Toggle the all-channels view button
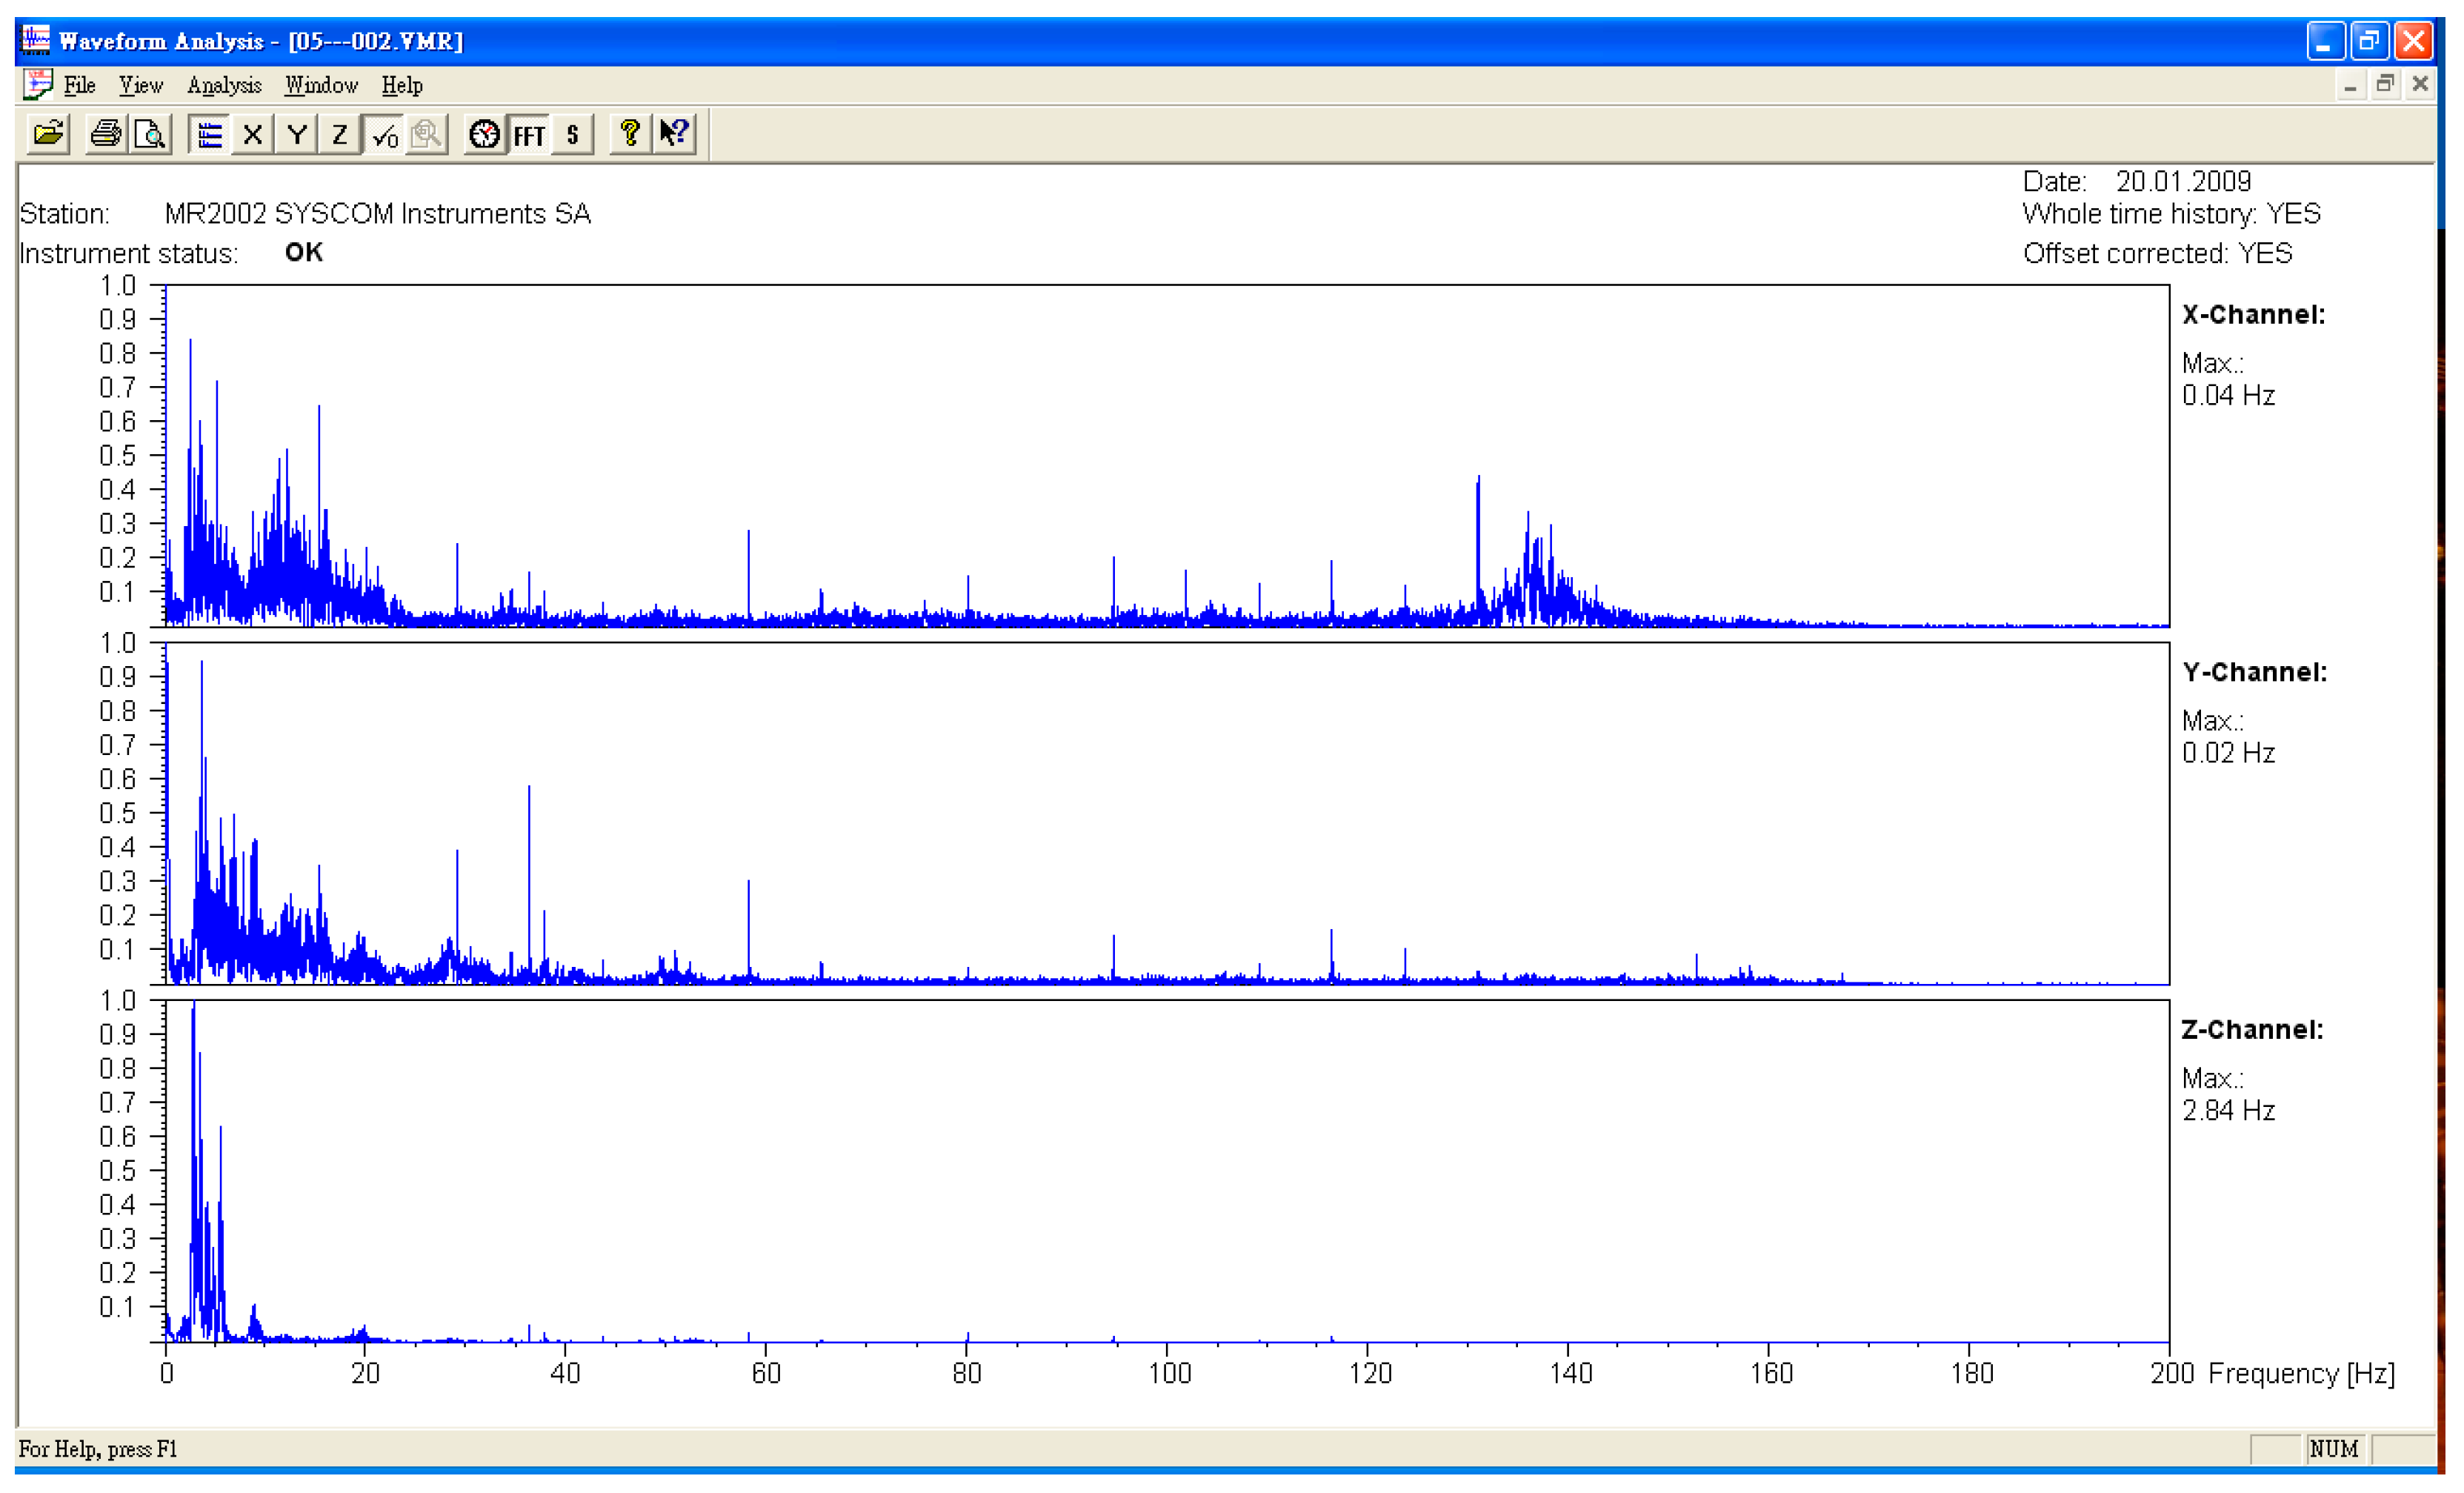Image resolution: width=2464 pixels, height=1493 pixels. pos(209,134)
